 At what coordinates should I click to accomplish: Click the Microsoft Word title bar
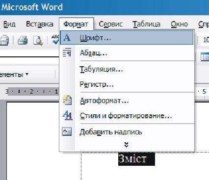(x=104, y=7)
